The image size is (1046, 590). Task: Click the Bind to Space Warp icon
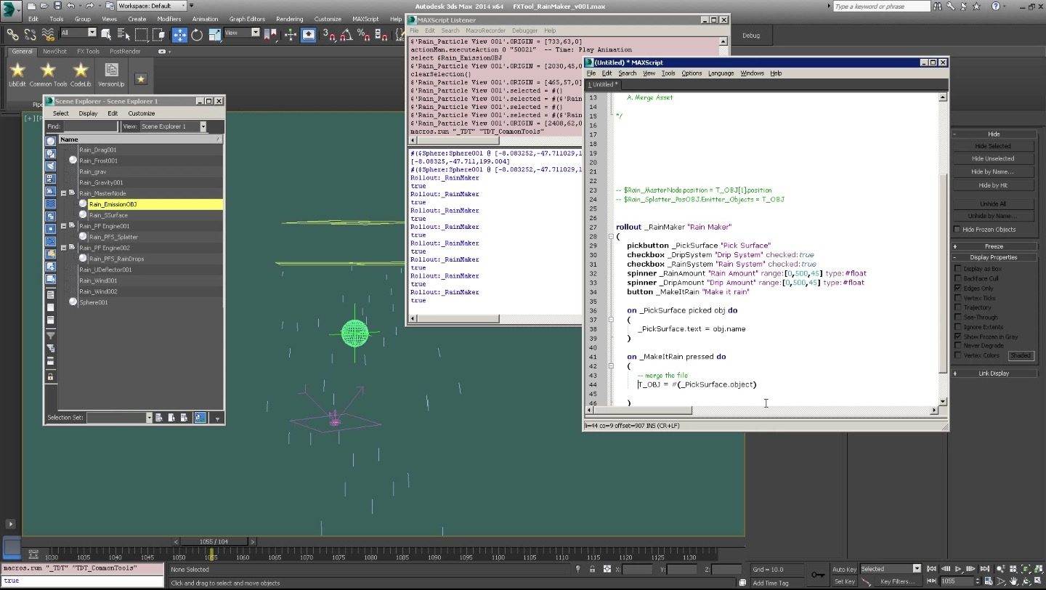48,34
